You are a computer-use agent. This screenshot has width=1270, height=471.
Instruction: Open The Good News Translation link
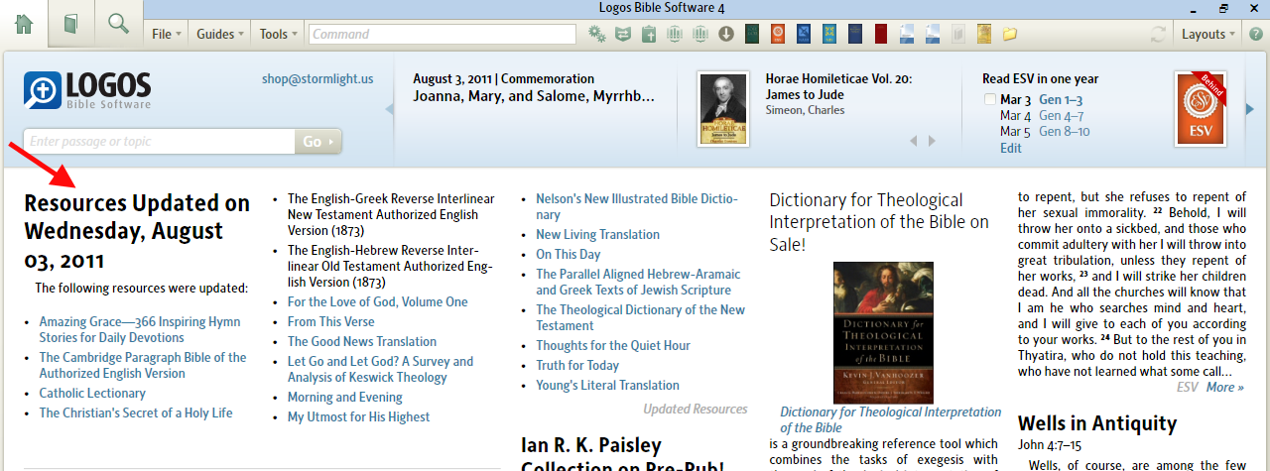point(362,341)
